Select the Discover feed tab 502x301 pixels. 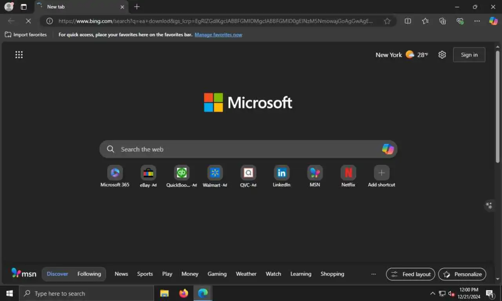point(57,274)
